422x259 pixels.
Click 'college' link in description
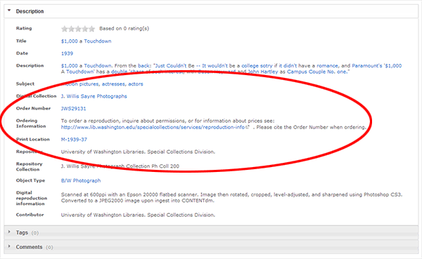pos(250,65)
